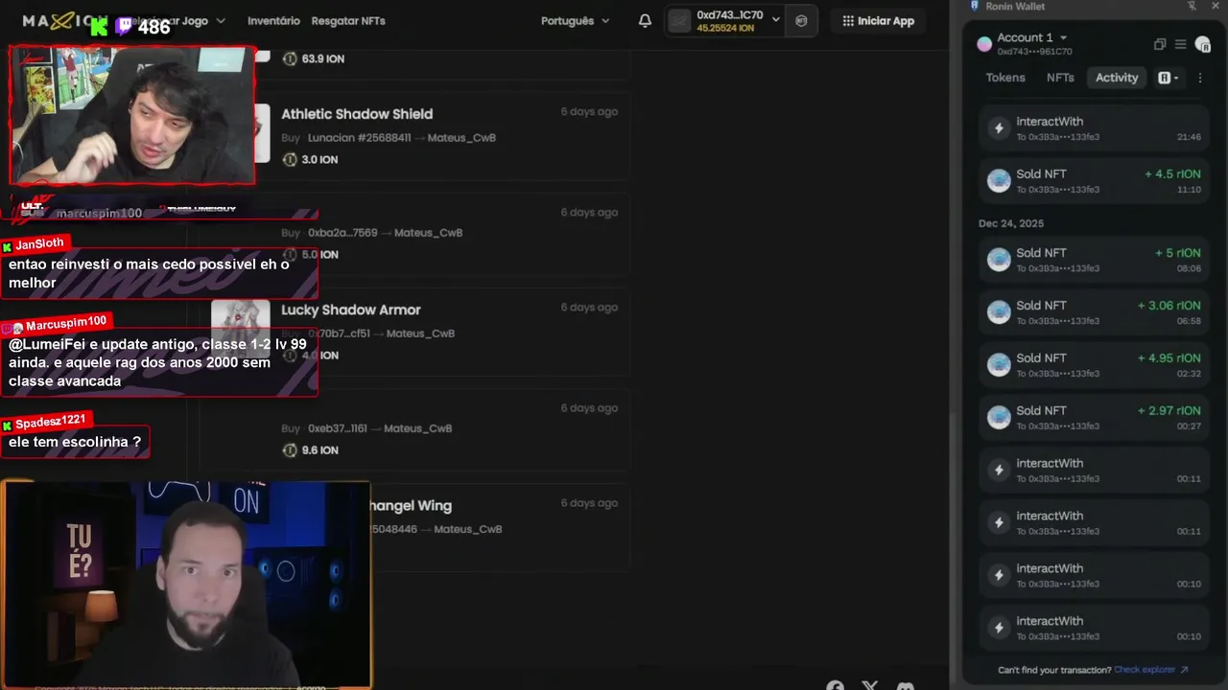Open the Sold NFT transaction at 06:58
This screenshot has height=690, width=1228.
coord(1095,312)
